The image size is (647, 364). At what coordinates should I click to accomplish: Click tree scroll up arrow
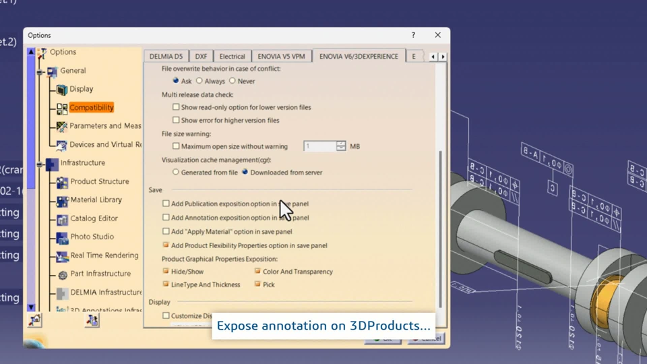pos(31,52)
